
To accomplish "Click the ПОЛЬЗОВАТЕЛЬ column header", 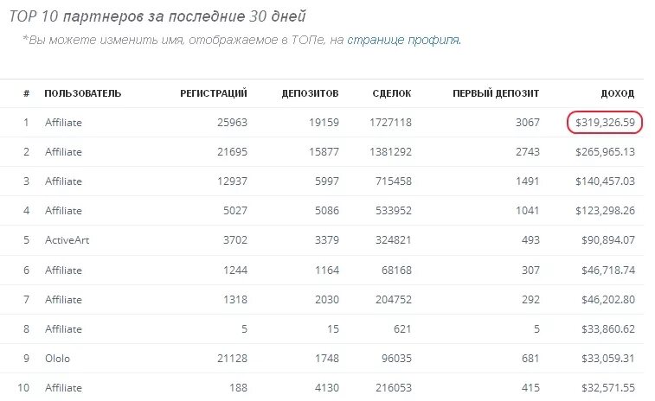I will [83, 93].
